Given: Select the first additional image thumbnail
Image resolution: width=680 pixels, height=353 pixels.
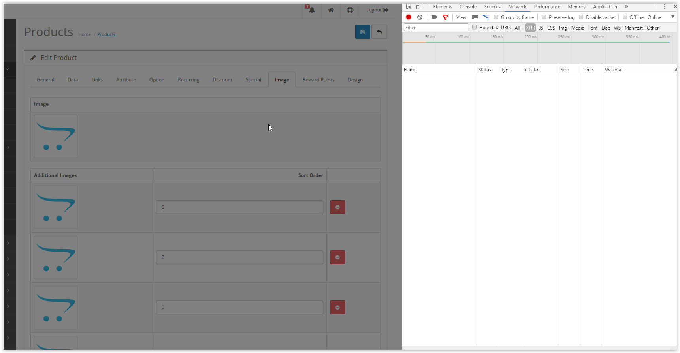Looking at the screenshot, I should point(56,207).
